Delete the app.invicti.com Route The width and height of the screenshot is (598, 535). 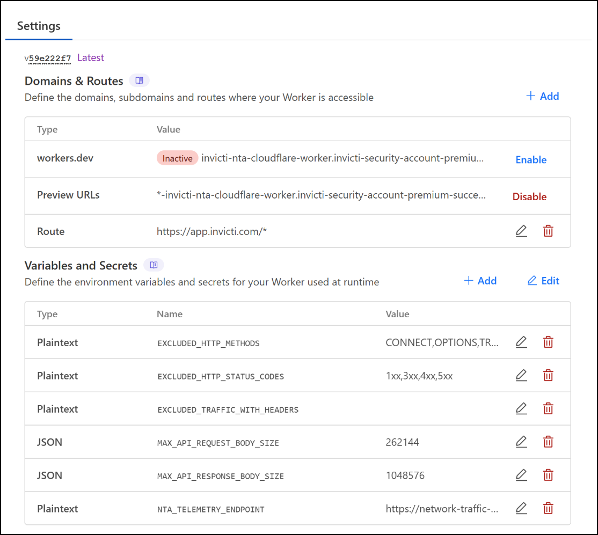[548, 231]
